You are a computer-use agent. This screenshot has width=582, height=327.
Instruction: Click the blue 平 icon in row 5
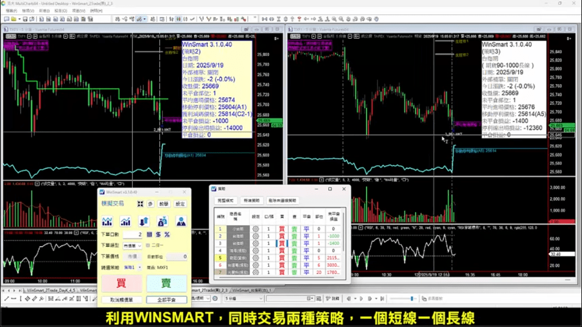[x=306, y=258]
